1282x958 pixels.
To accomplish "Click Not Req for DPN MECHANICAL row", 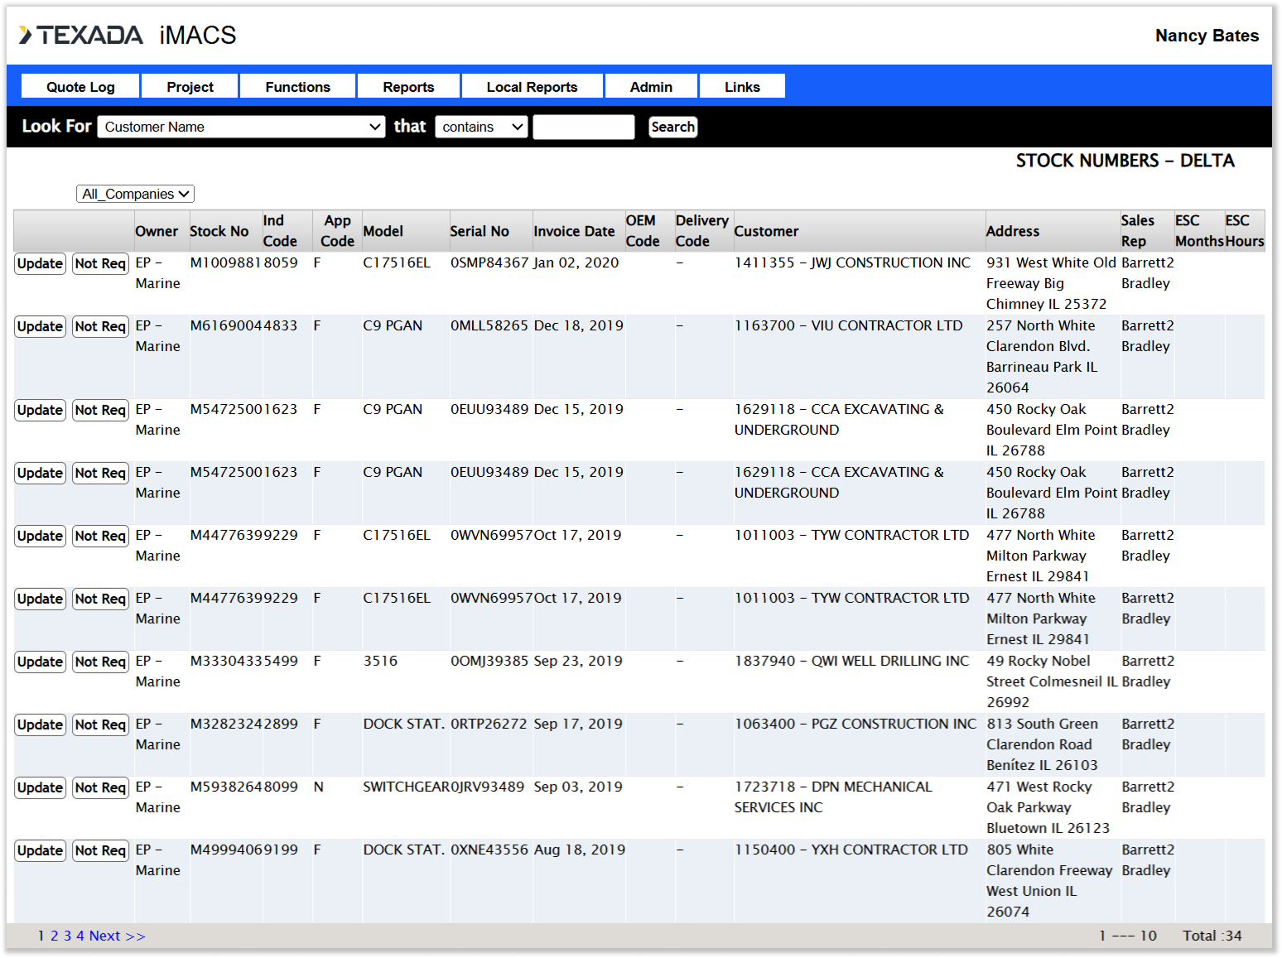I will (100, 787).
